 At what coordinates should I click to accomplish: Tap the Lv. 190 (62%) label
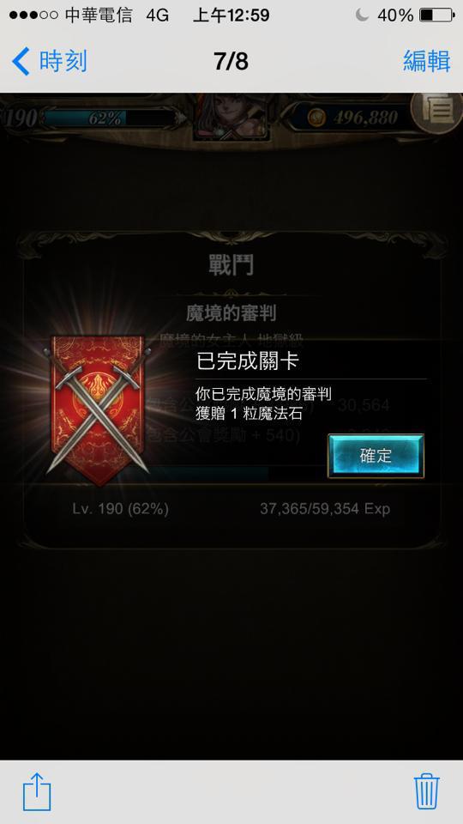pyautogui.click(x=121, y=509)
